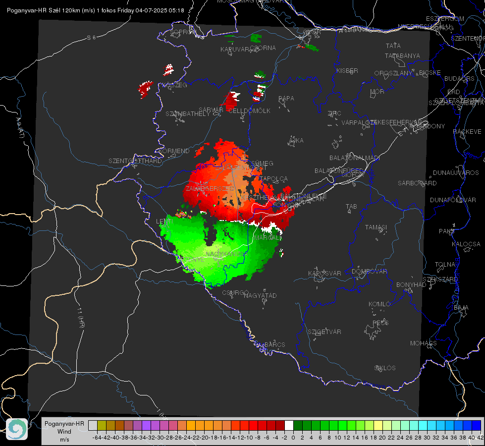Click the -64 value on the scale
This screenshot has width=485, height=446.
[97, 438]
